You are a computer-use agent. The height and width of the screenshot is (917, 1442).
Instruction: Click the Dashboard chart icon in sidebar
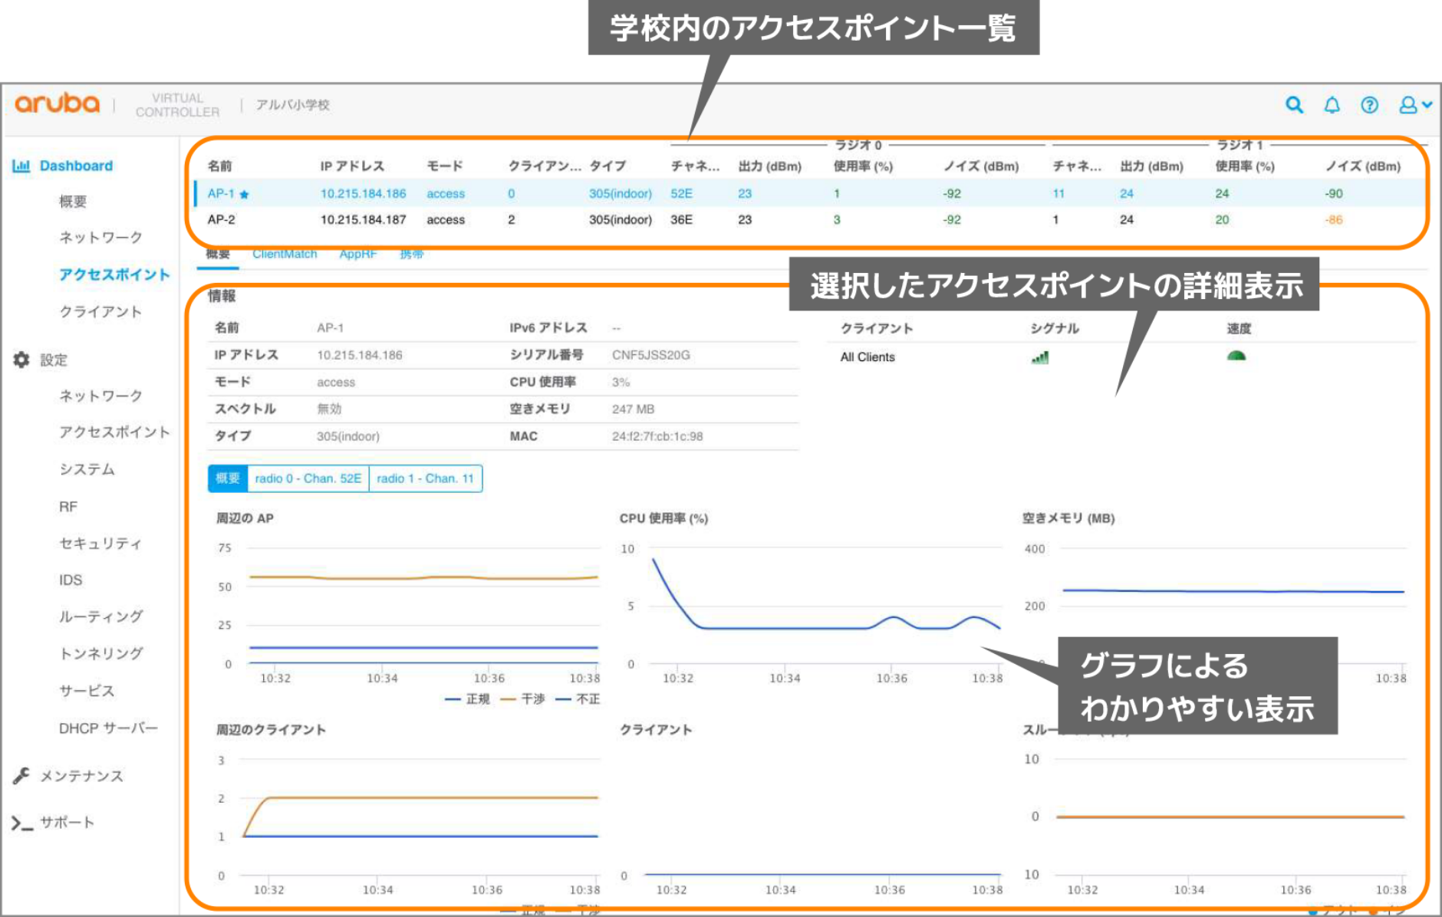click(x=22, y=165)
